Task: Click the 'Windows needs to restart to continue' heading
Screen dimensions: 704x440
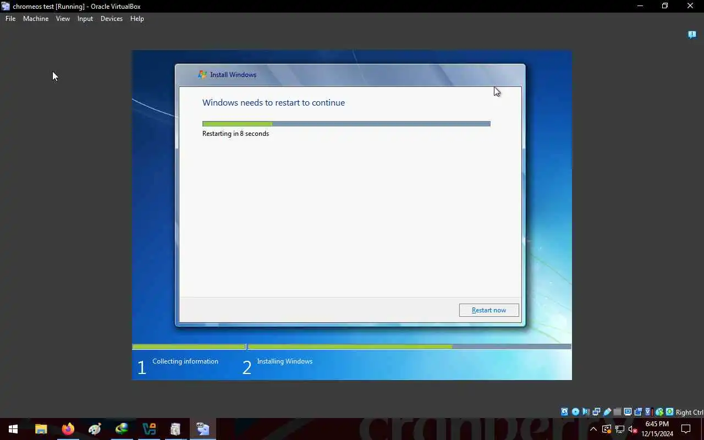Action: click(x=273, y=103)
